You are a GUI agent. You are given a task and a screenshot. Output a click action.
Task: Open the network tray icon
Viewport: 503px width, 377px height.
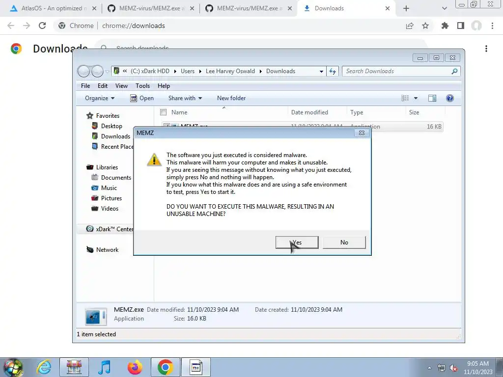pos(442,368)
